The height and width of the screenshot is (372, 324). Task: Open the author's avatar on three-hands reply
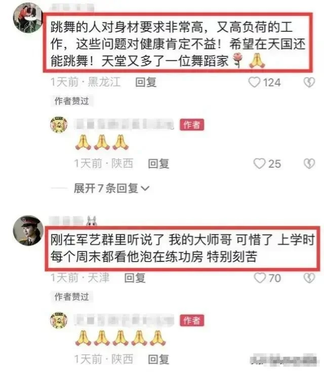59,125
